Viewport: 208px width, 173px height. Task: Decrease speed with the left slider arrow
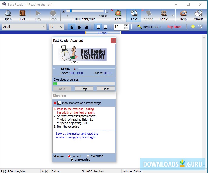64,11
